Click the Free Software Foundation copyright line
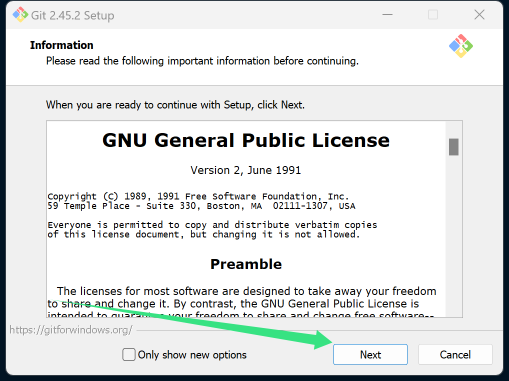Image resolution: width=509 pixels, height=381 pixels. [x=198, y=196]
